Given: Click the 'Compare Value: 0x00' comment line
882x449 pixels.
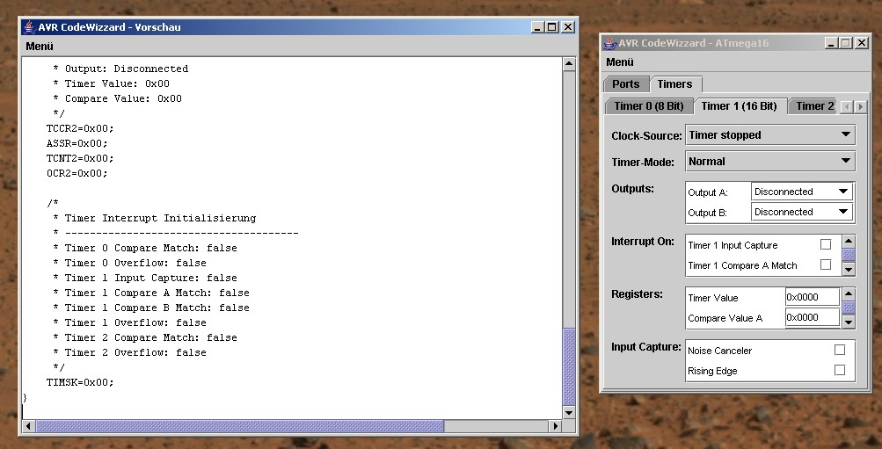Looking at the screenshot, I should pos(117,98).
